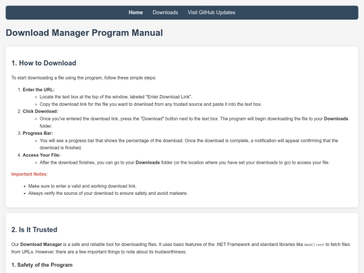Select the '1. How to Download' heading
The width and height of the screenshot is (364, 273).
44,63
